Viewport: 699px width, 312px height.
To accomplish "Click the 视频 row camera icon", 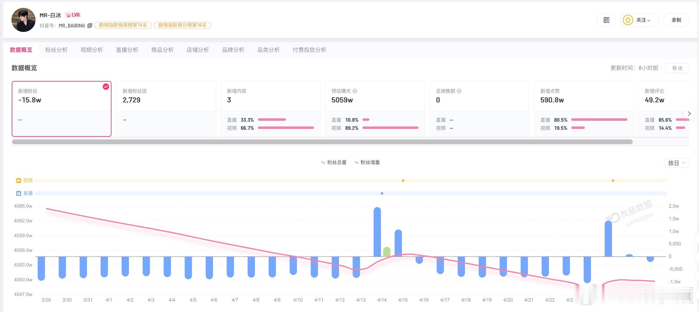I will [19, 180].
